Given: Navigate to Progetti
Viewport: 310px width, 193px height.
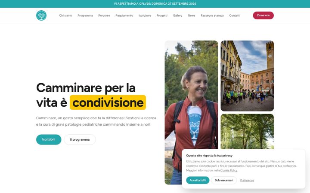Looking at the screenshot, I should (x=162, y=15).
